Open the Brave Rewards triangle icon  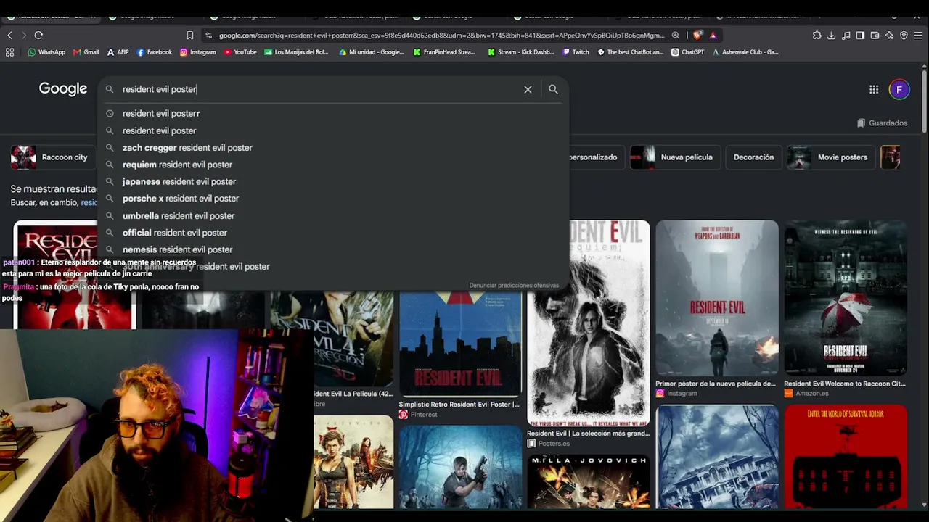pyautogui.click(x=713, y=35)
